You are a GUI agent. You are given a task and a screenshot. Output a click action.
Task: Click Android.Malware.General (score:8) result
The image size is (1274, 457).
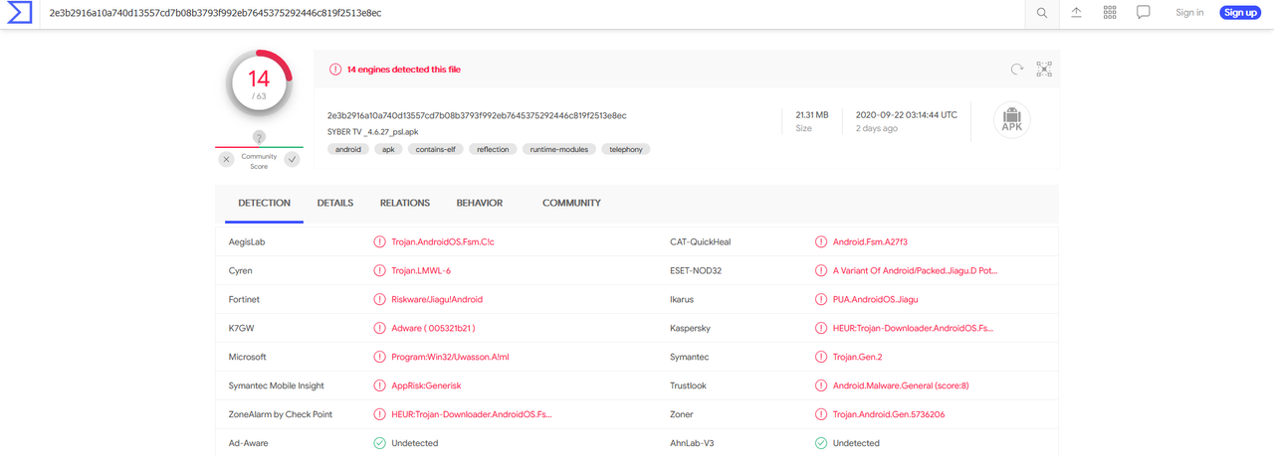click(x=901, y=385)
